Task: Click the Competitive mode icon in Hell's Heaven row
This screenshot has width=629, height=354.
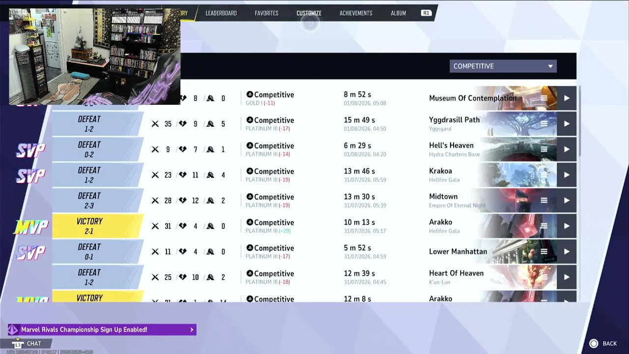Action: tap(250, 146)
